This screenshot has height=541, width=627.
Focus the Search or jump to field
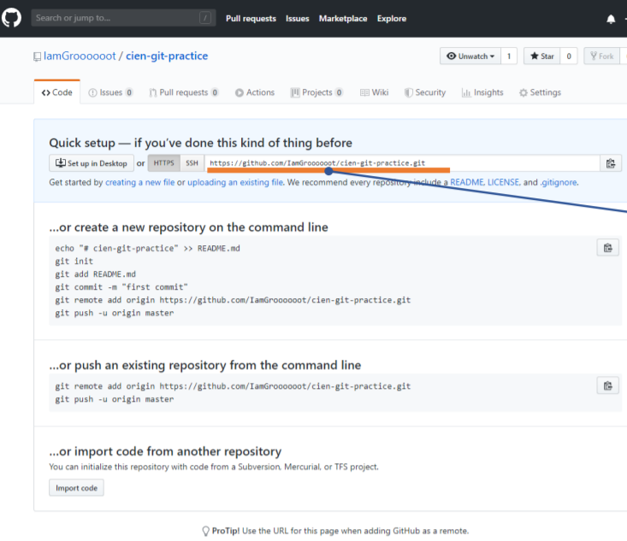pos(123,18)
